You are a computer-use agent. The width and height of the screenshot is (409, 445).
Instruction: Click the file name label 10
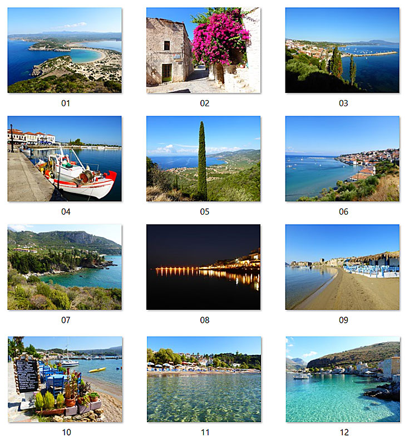(x=66, y=432)
